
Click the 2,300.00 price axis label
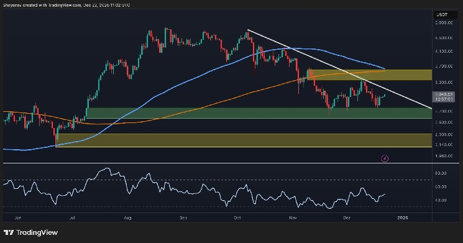443,135
